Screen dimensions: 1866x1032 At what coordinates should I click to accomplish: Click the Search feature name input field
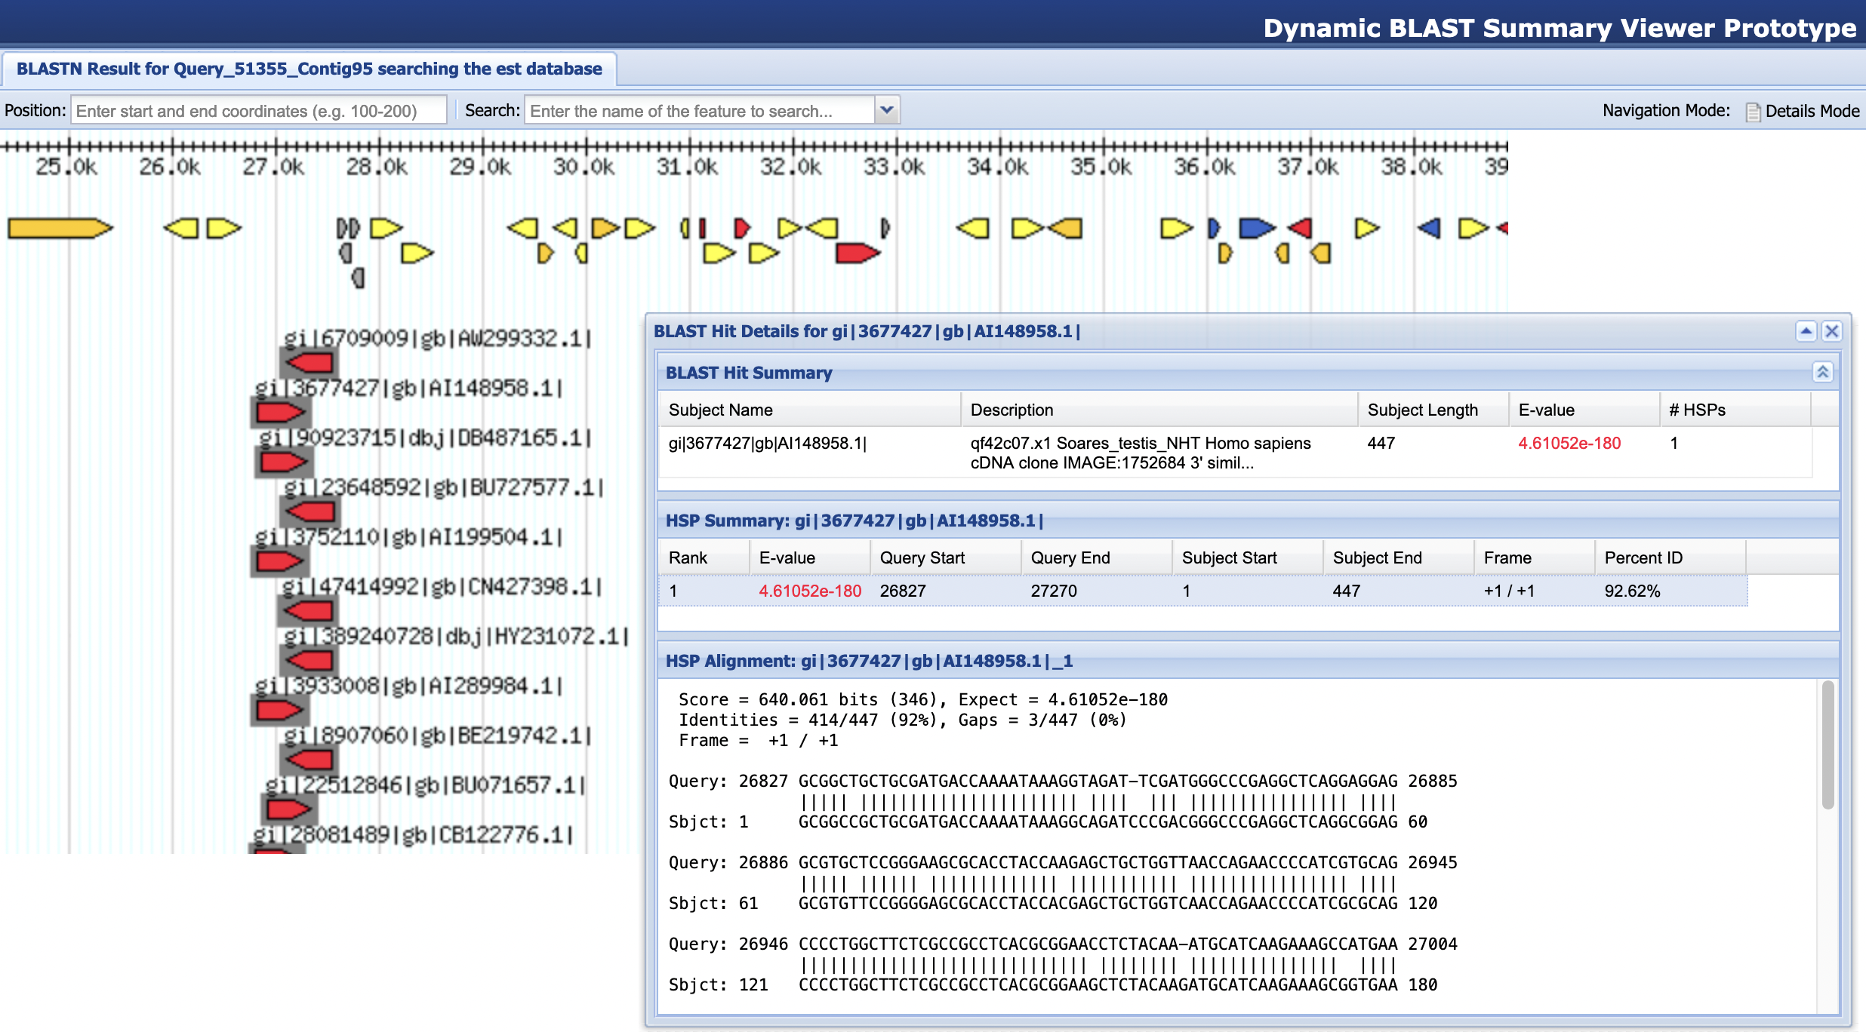[700, 110]
